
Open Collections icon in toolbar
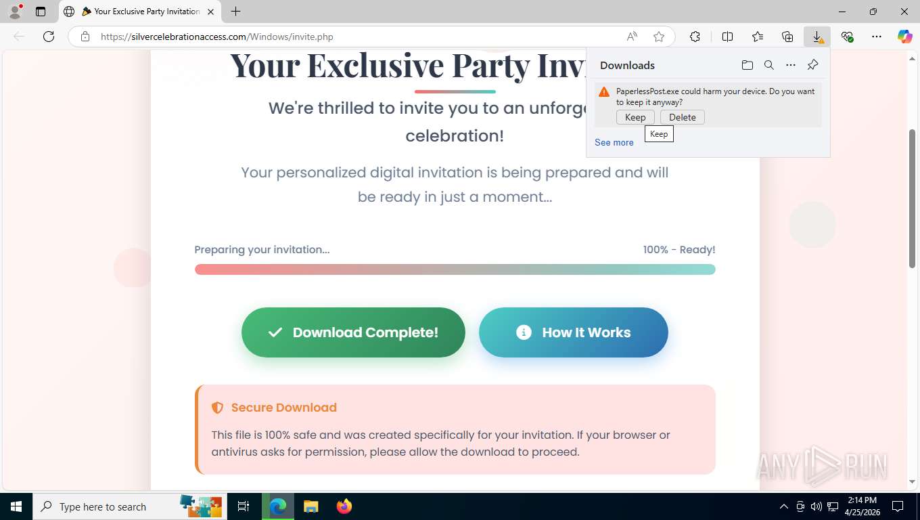[787, 37]
